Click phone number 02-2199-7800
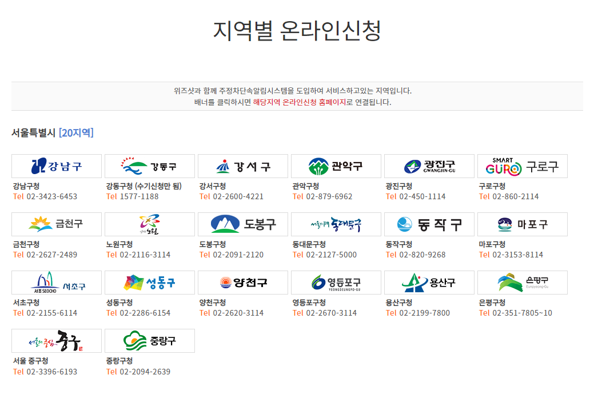 [x=424, y=313]
